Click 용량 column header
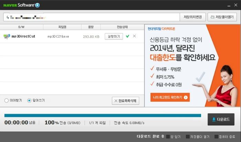This screenshot has height=142, width=241. tap(91, 27)
